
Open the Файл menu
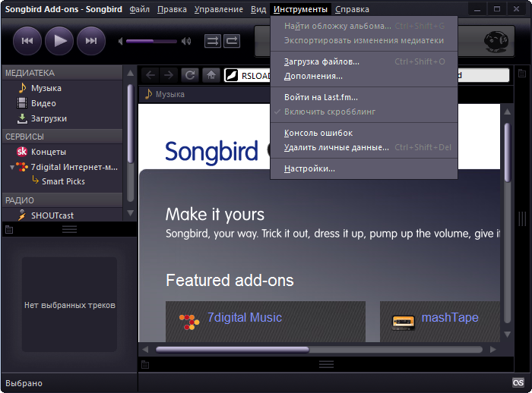point(139,10)
